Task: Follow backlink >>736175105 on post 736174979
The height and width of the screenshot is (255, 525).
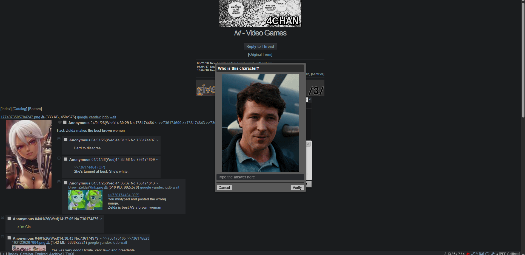Action: coord(114,239)
